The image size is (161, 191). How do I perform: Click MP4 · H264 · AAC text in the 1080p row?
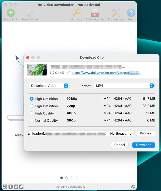(117, 98)
